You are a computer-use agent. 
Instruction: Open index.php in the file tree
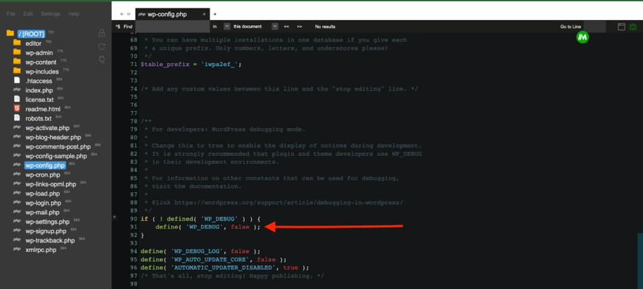click(39, 90)
